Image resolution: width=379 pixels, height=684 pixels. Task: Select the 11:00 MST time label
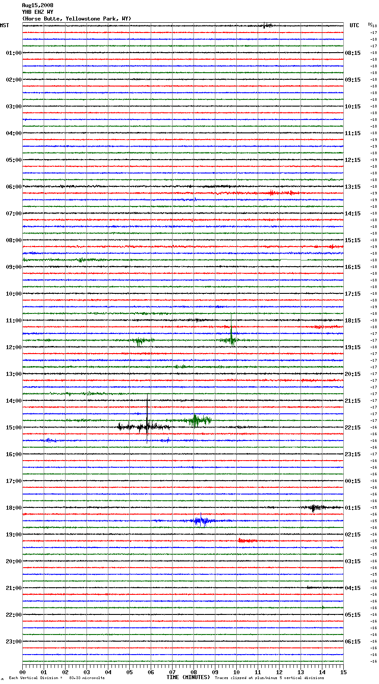pyautogui.click(x=14, y=321)
